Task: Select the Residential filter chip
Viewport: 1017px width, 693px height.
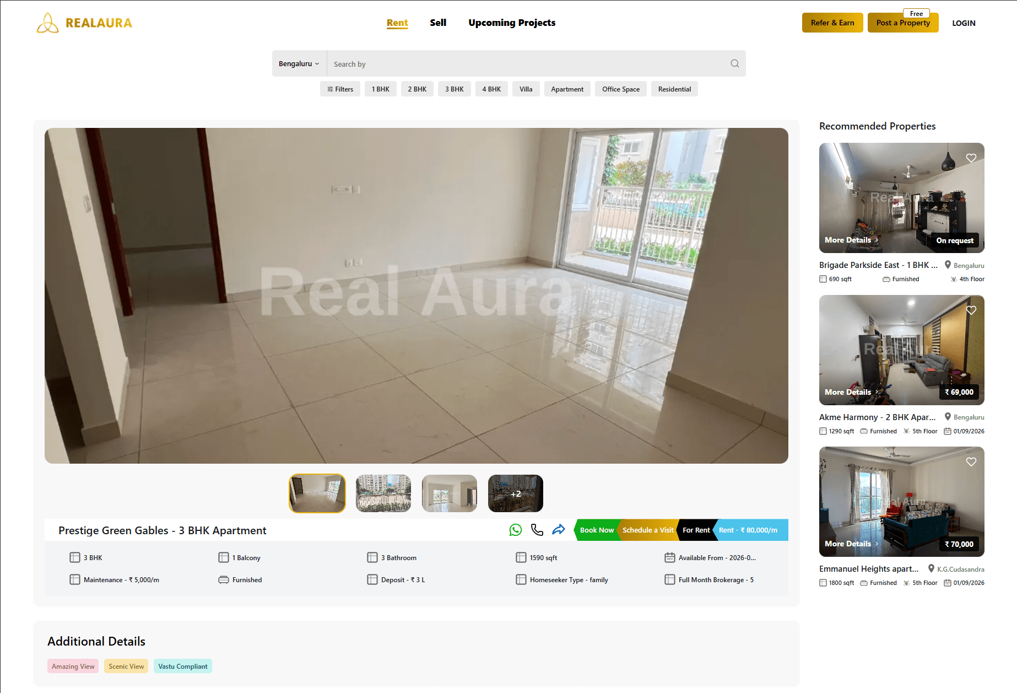Action: pos(674,89)
